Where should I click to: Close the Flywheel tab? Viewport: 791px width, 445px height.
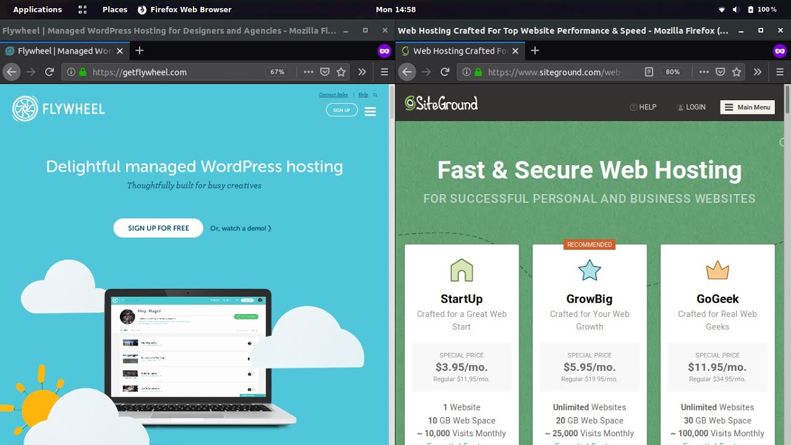click(x=120, y=51)
